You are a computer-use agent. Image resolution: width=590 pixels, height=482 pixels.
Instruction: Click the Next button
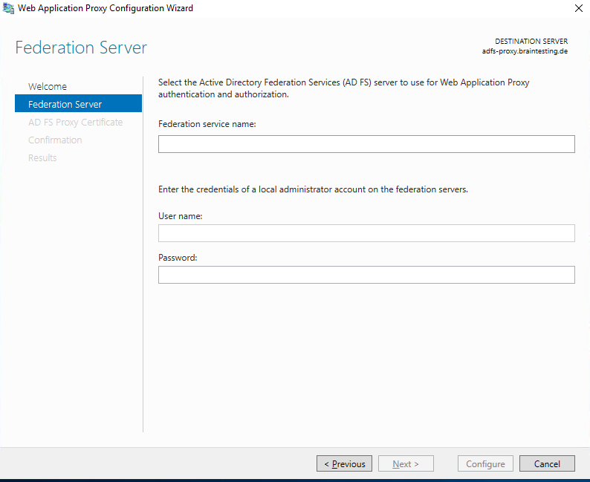406,463
